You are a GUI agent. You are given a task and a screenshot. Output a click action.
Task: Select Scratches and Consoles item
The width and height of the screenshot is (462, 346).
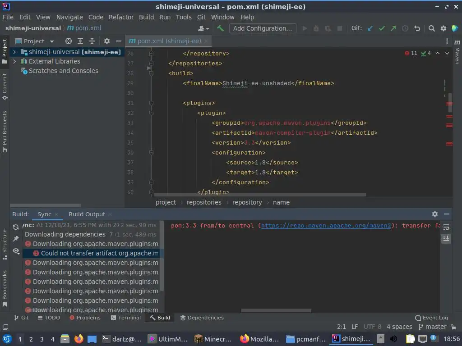pyautogui.click(x=63, y=71)
